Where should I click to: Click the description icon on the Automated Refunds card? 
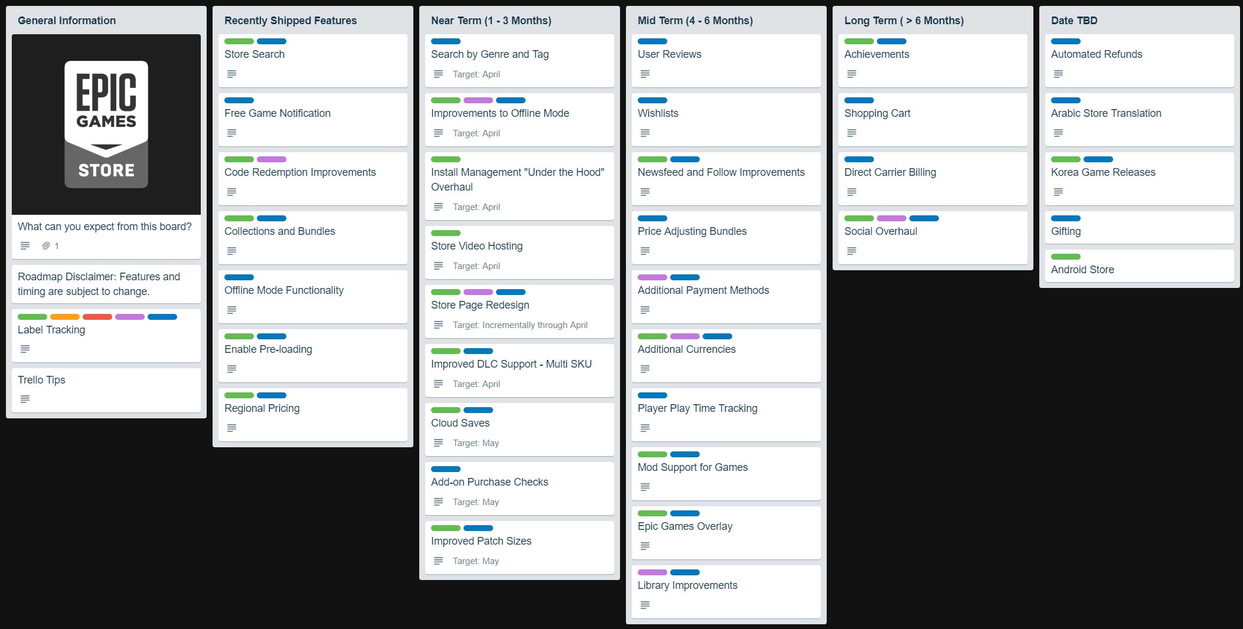1058,74
